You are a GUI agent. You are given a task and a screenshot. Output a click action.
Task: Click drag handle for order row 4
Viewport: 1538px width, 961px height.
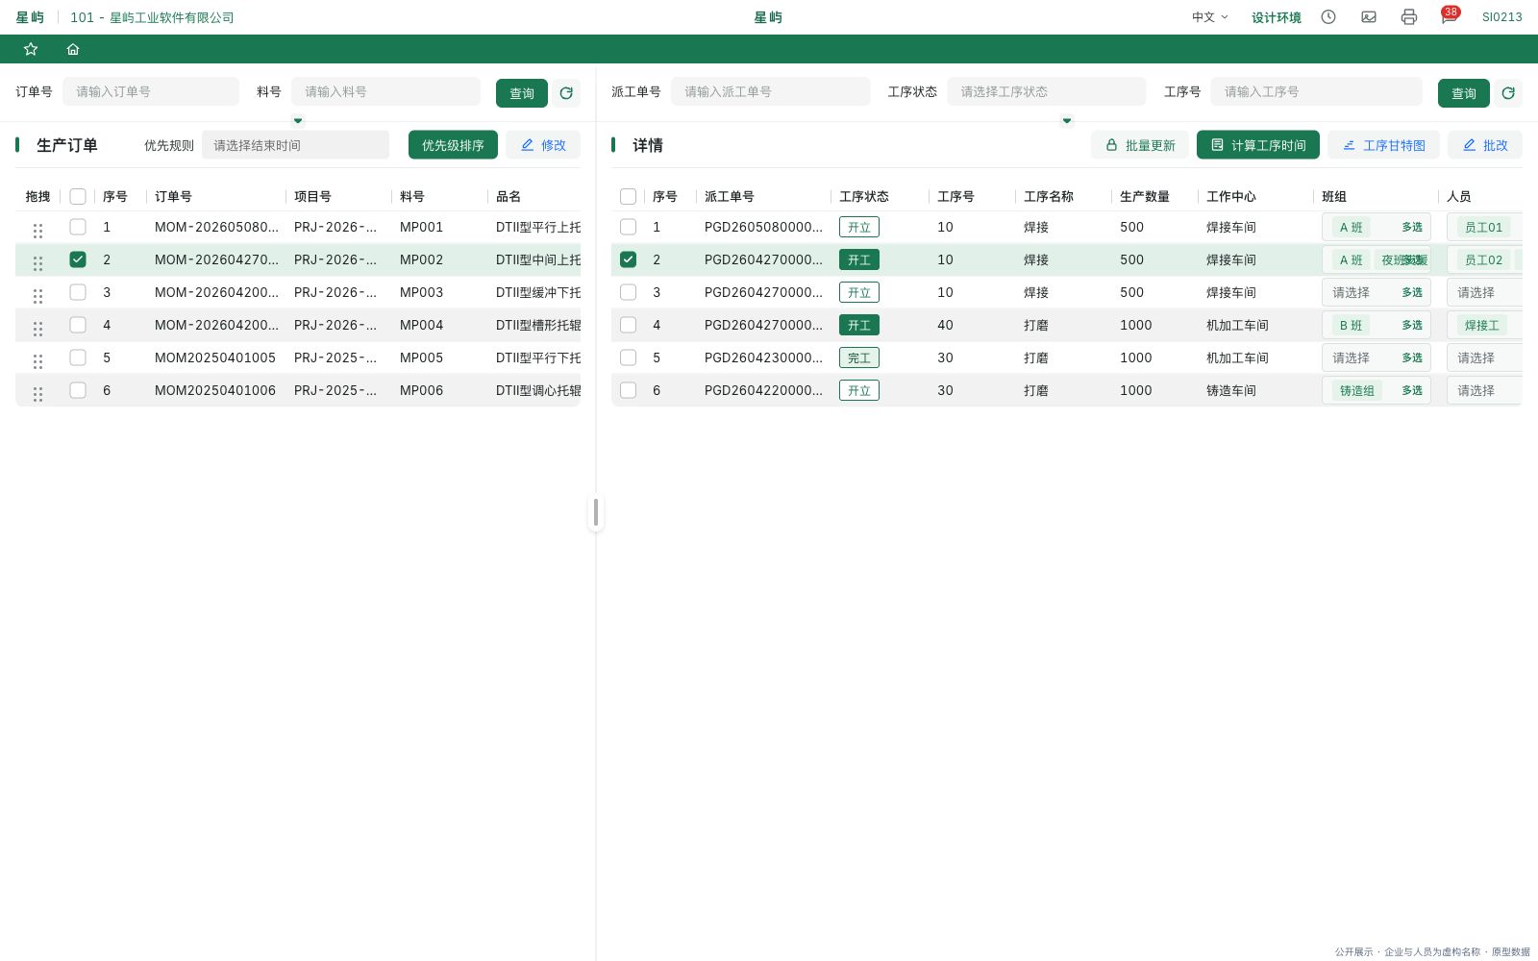pos(37,329)
